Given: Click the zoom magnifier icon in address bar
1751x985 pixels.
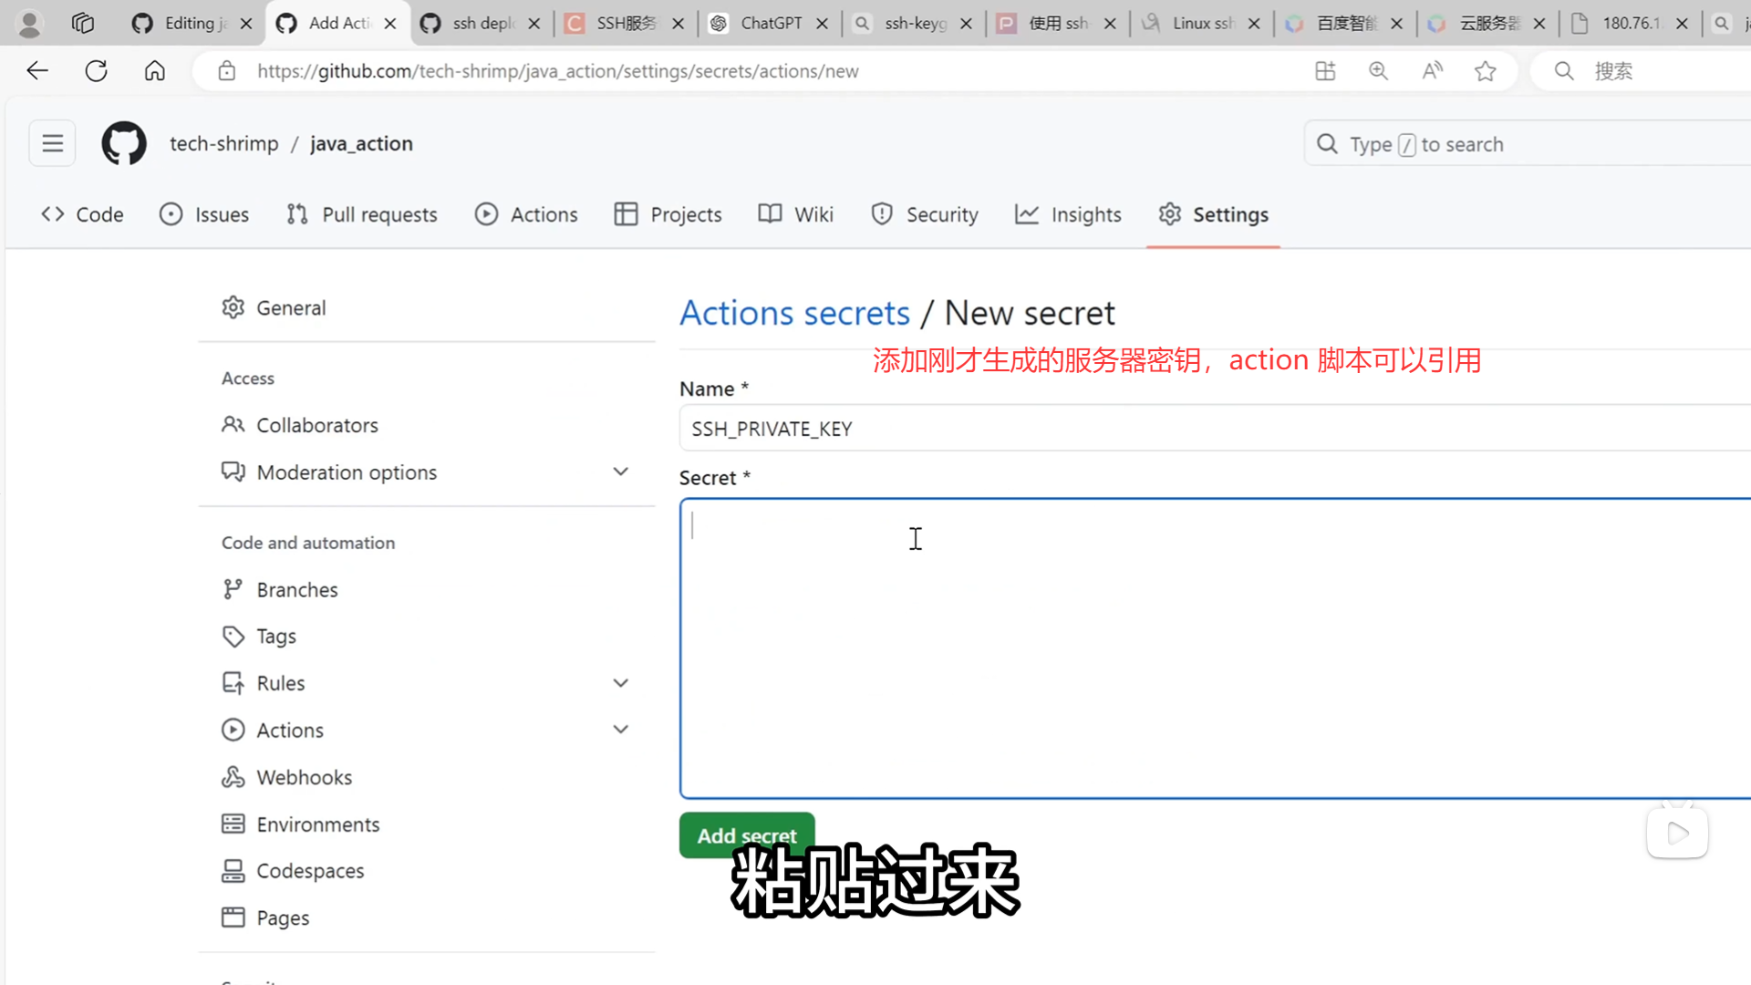Looking at the screenshot, I should 1378,70.
